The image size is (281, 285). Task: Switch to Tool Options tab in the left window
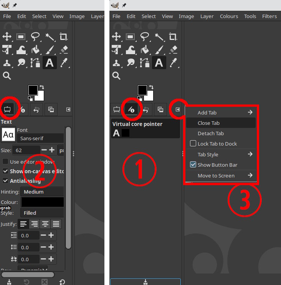(x=7, y=109)
